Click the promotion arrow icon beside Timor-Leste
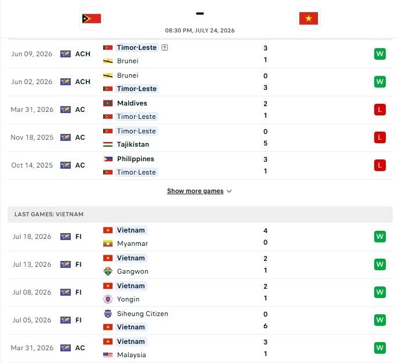 pyautogui.click(x=165, y=48)
